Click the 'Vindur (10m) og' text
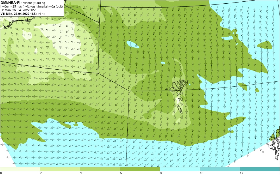 [x=34, y=3]
